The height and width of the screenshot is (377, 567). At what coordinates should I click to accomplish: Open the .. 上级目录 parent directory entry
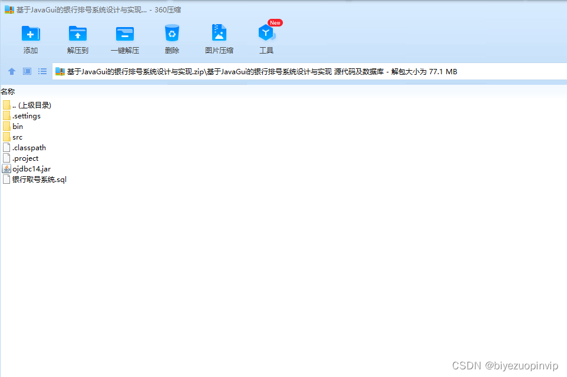31,105
